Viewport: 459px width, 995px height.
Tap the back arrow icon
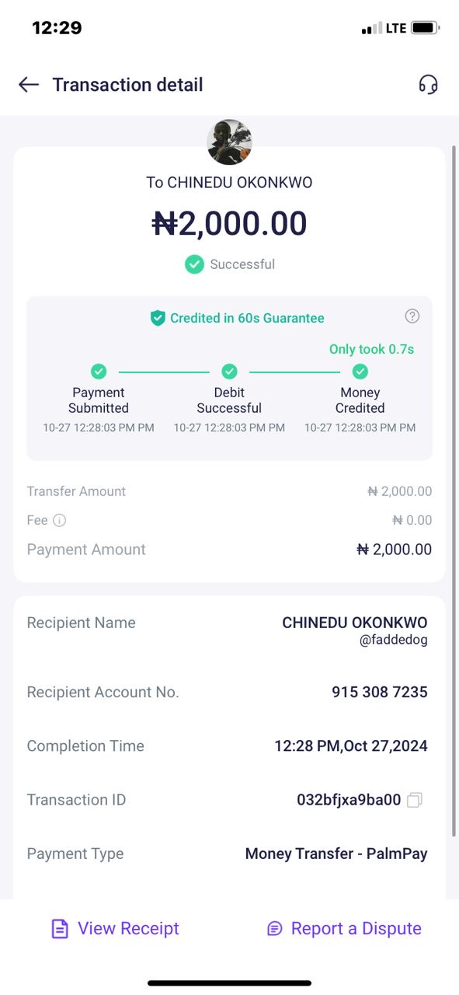coord(29,85)
